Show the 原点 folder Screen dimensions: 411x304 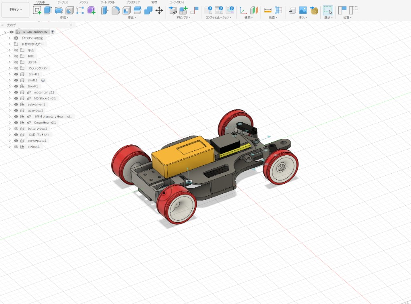point(16,50)
